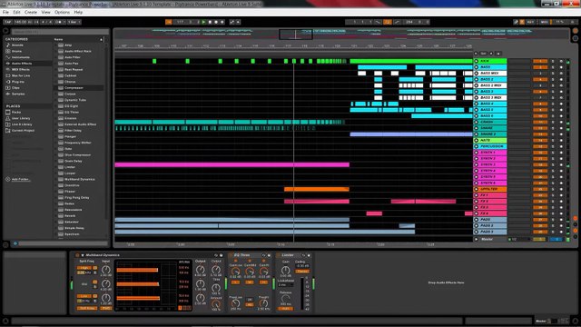Expand the Reverb device presets

(x=56, y=216)
